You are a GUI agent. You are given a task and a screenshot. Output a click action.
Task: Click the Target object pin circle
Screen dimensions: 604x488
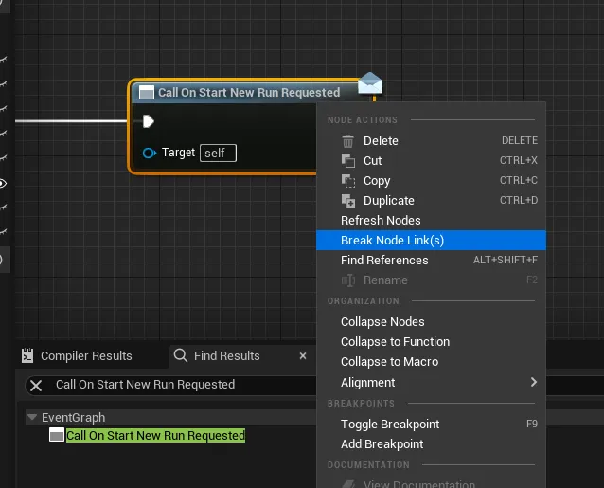click(149, 153)
